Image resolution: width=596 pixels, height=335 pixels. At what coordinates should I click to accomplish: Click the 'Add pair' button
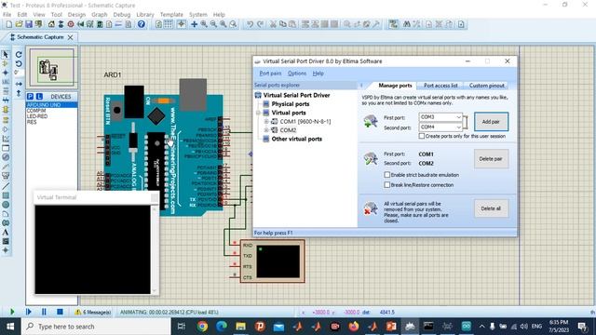click(x=491, y=122)
